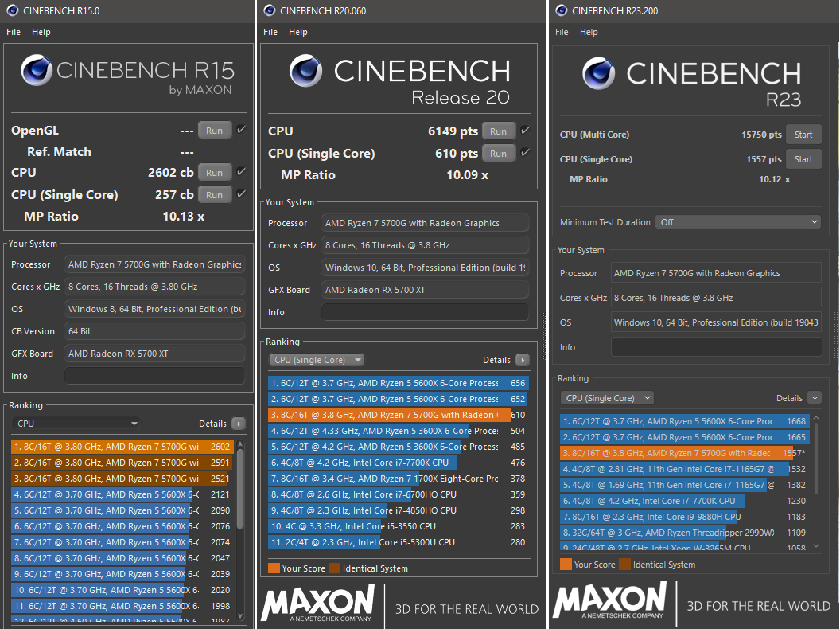
Task: Open the Help menu in Cinebench R20
Action: (298, 32)
